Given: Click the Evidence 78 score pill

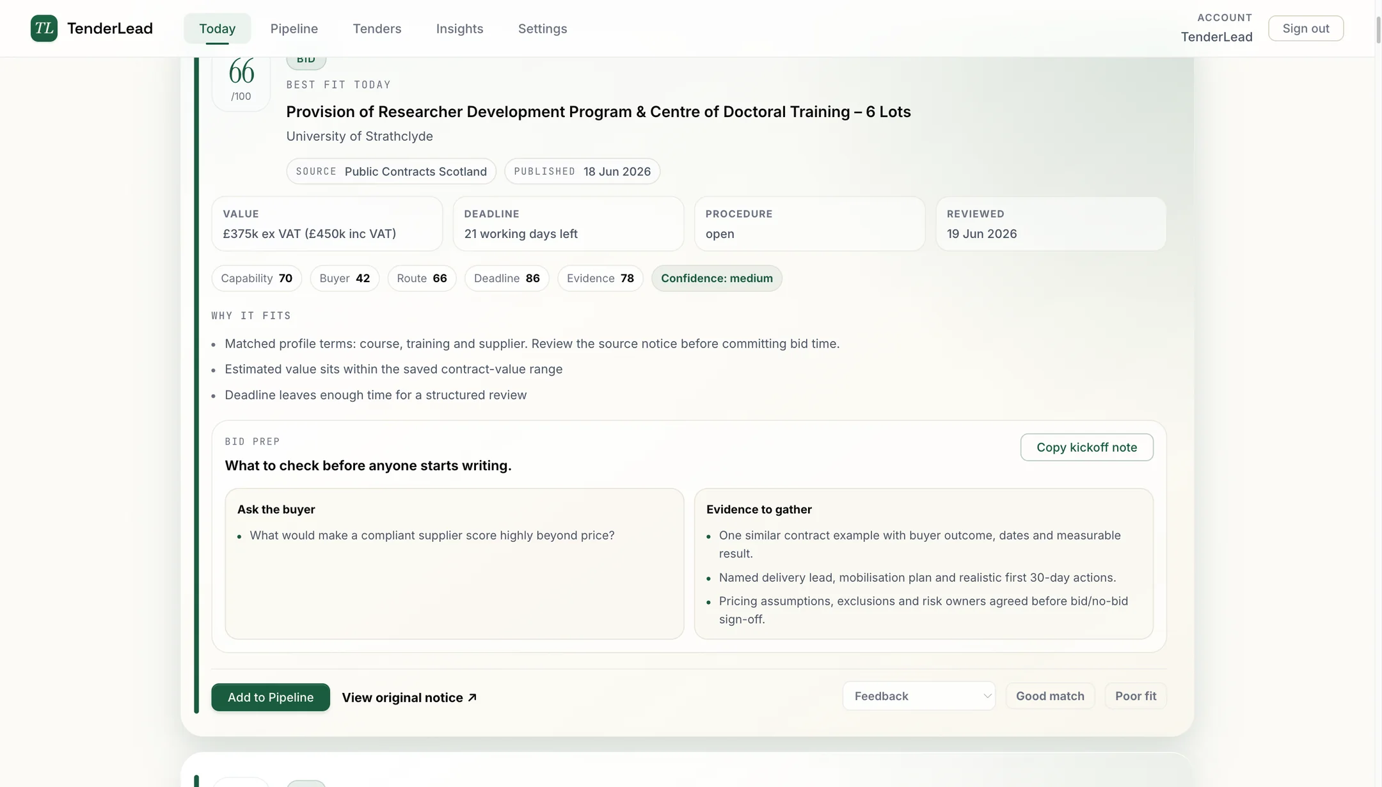Looking at the screenshot, I should (600, 278).
